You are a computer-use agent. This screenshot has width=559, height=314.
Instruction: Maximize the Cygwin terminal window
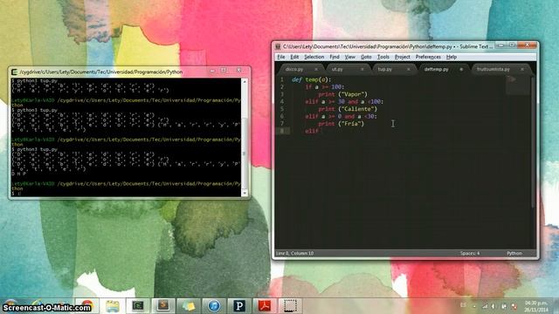(224, 71)
